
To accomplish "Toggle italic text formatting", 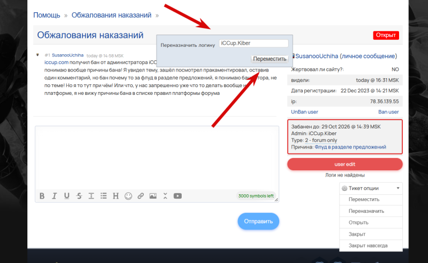I will click(x=54, y=196).
